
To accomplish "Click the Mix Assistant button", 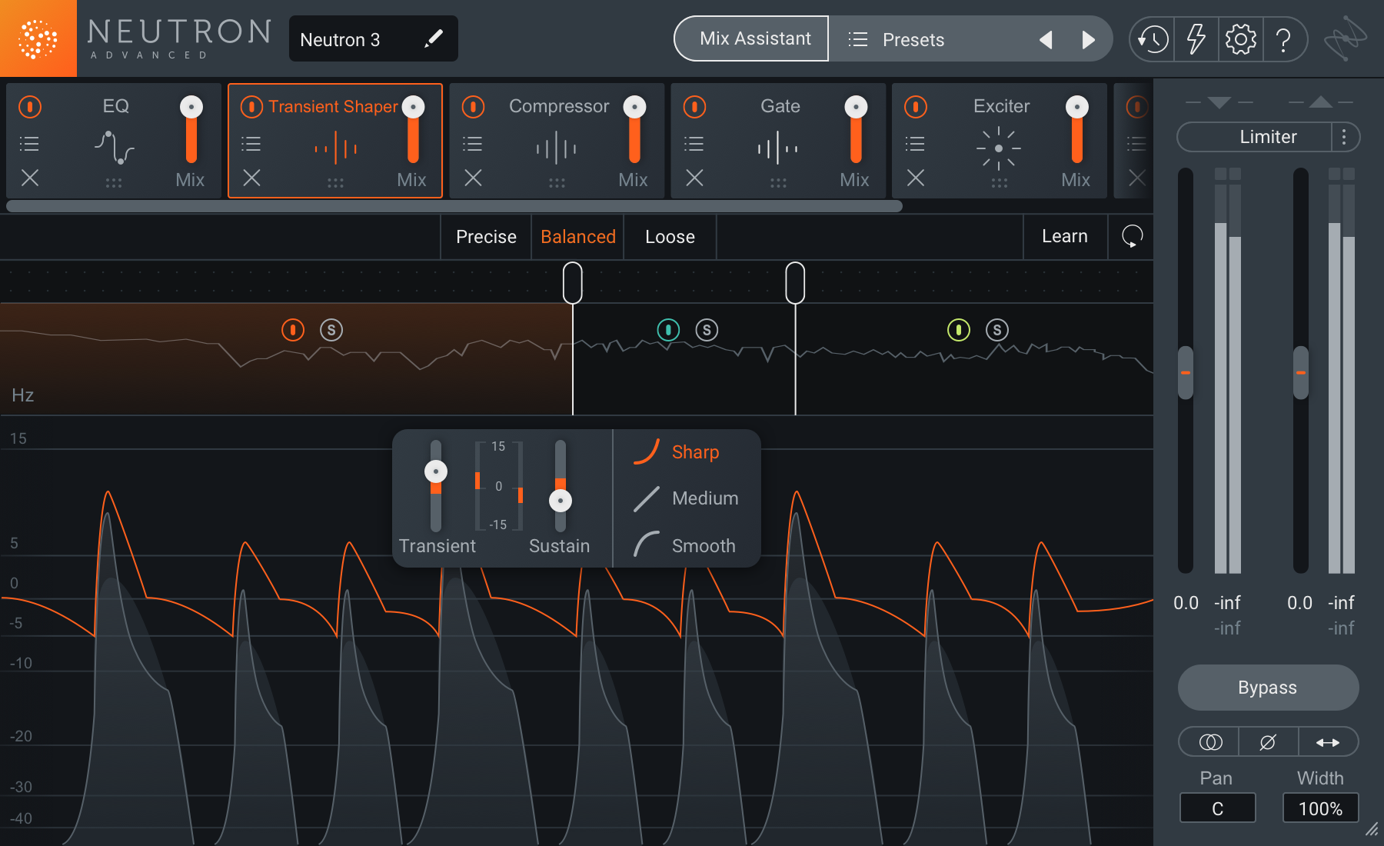I will 754,38.
